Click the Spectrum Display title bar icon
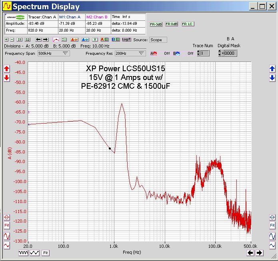This screenshot has width=278, height=261. [7, 6]
